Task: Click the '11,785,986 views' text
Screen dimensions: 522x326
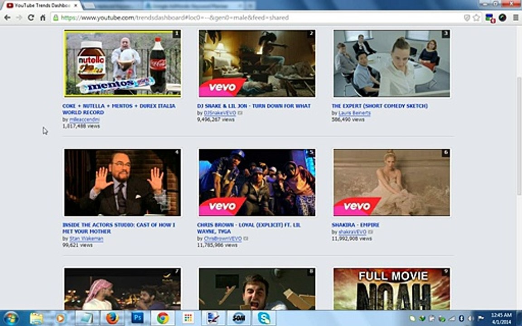Action: tap(217, 245)
